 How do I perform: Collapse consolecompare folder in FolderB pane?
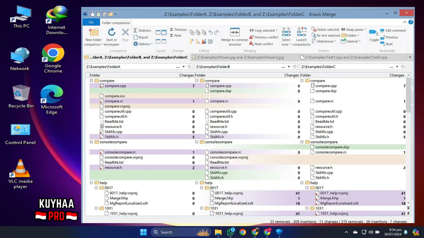click(x=197, y=142)
